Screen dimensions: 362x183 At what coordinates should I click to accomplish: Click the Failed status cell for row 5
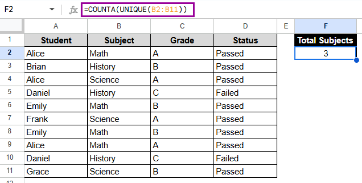(x=245, y=93)
